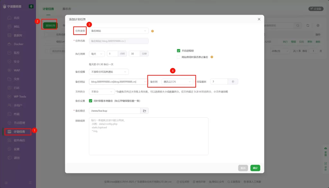Click the search magnifier icon
This screenshot has width=329, height=188.
tap(298, 25)
